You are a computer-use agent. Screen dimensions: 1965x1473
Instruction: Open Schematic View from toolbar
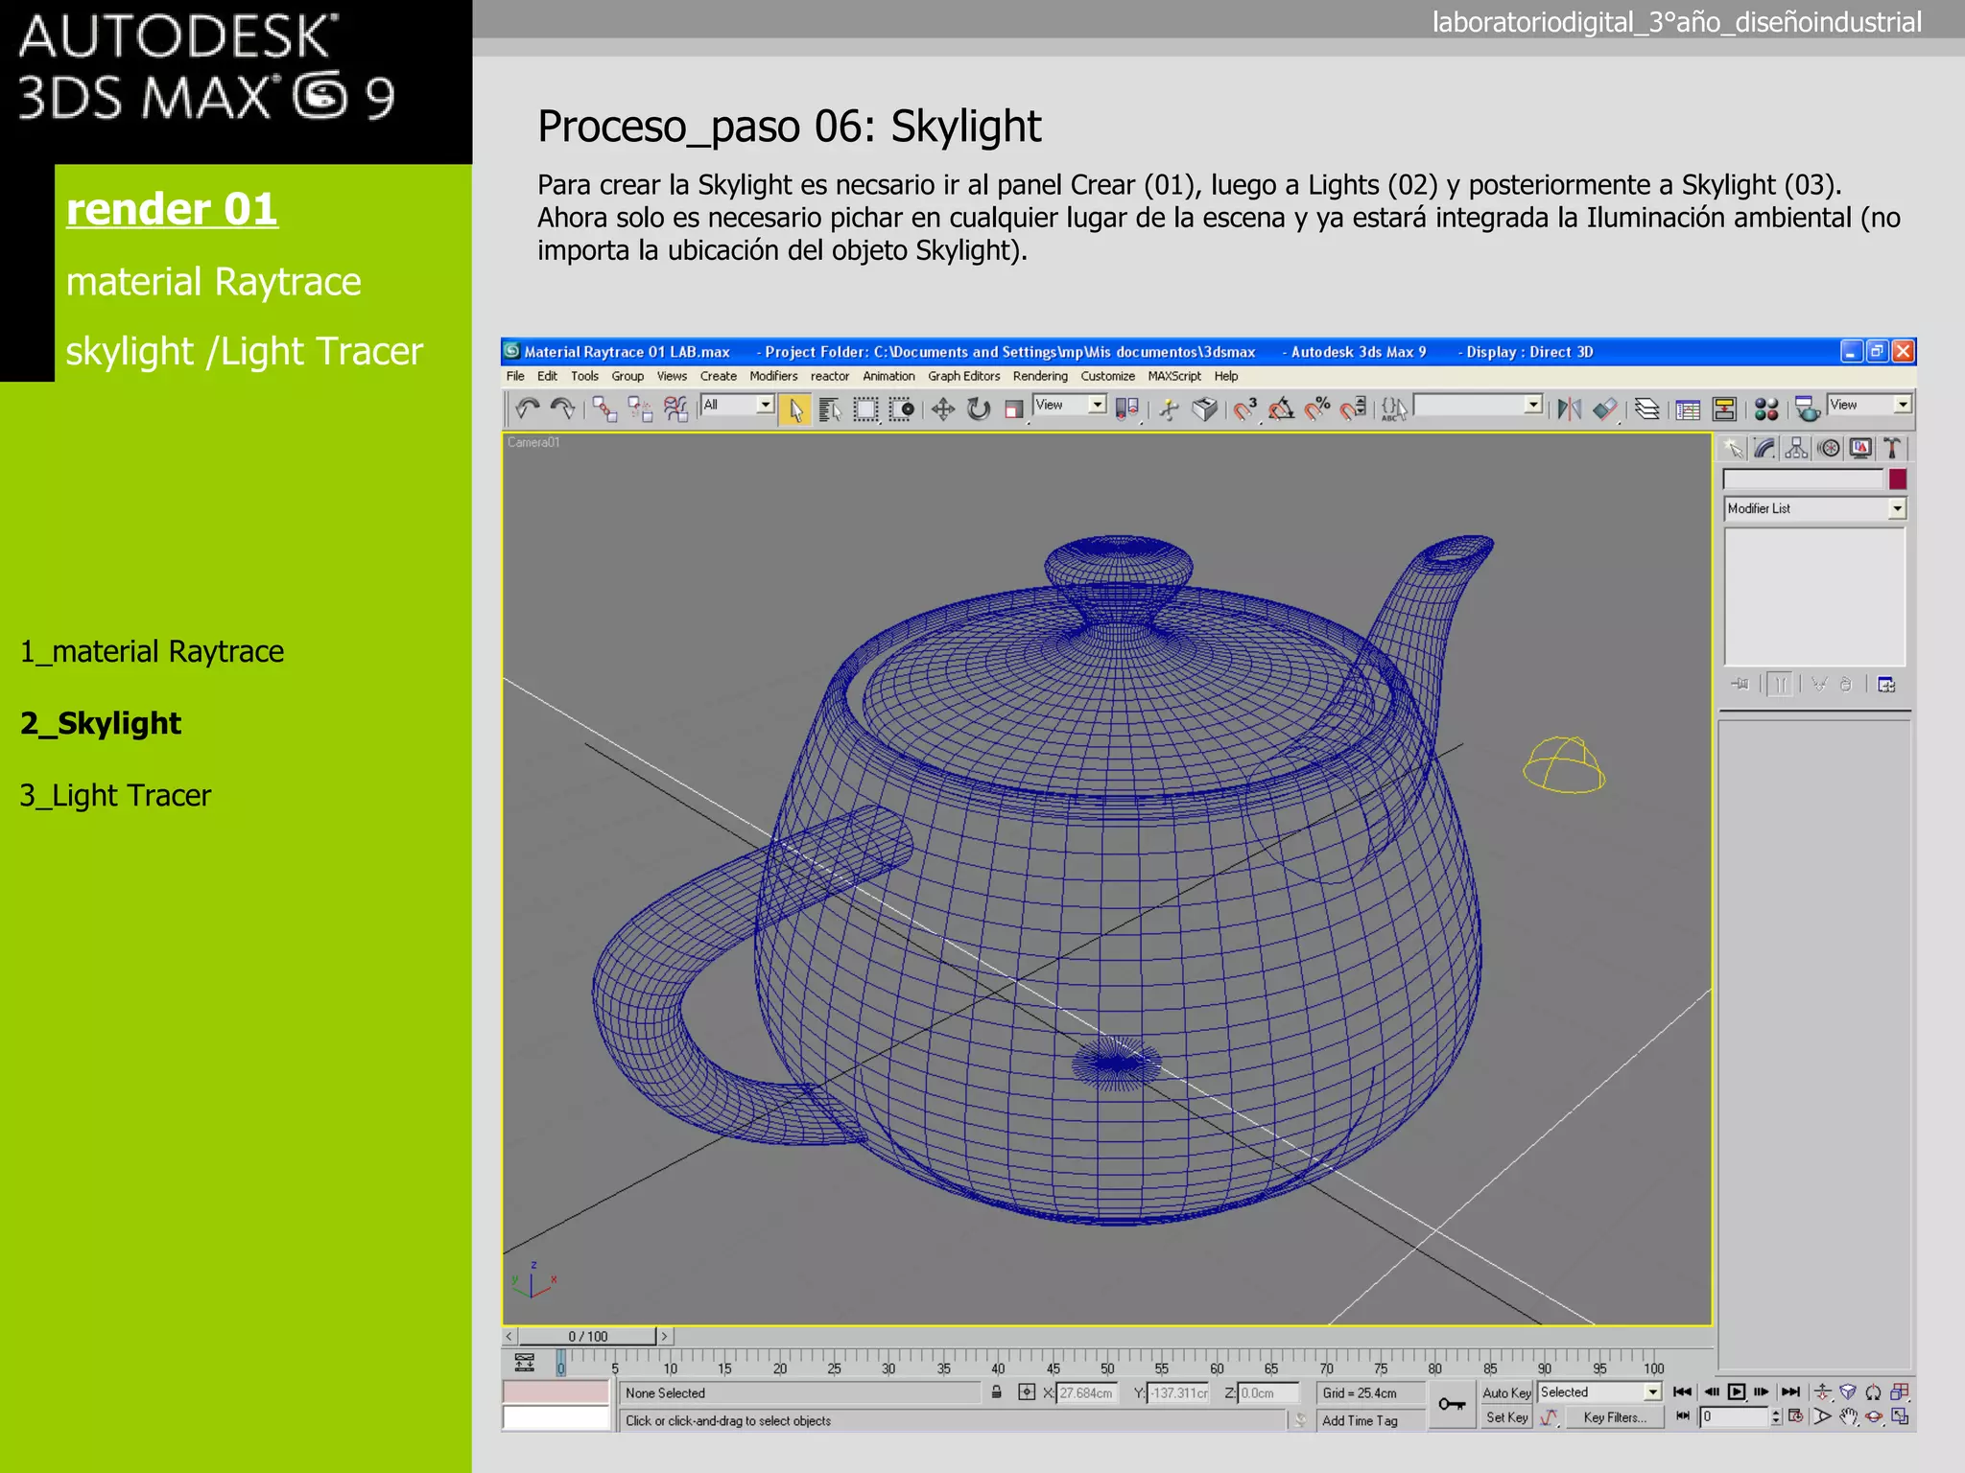[1724, 409]
